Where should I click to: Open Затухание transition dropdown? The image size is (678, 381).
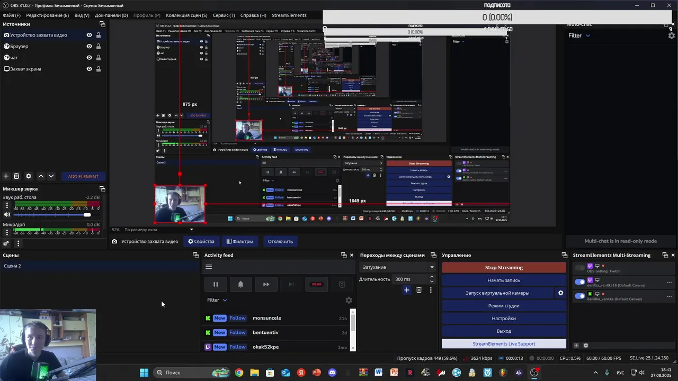(x=398, y=267)
